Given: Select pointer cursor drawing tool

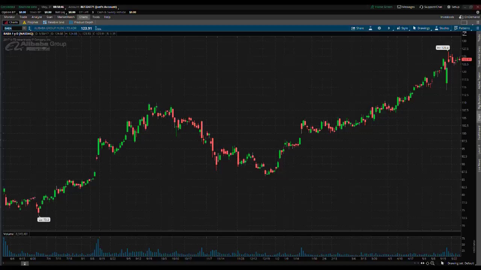Looking at the screenshot, I should [442, 263].
